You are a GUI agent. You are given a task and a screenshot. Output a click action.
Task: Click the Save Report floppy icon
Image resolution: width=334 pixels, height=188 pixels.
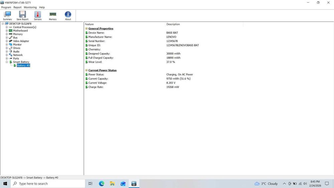click(22, 16)
